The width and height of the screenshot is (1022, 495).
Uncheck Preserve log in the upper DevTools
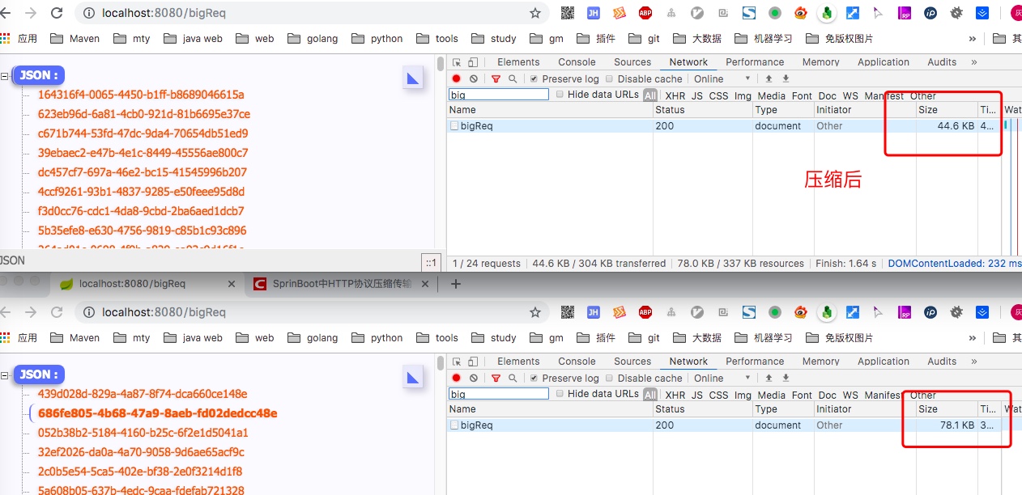534,79
